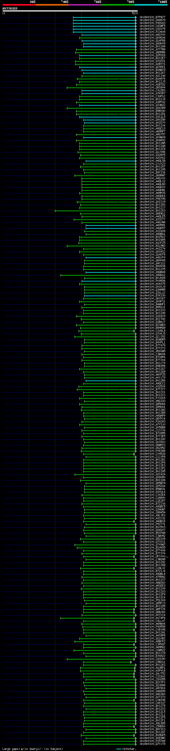170x751 pixels.
Task: Select the UniRef100_O46899 label
Action: pos(152,691)
